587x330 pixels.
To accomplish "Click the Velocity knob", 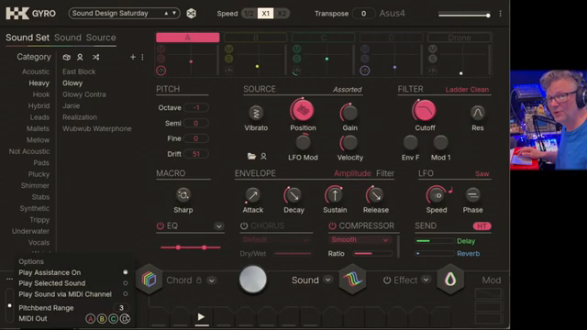I will 349,143.
